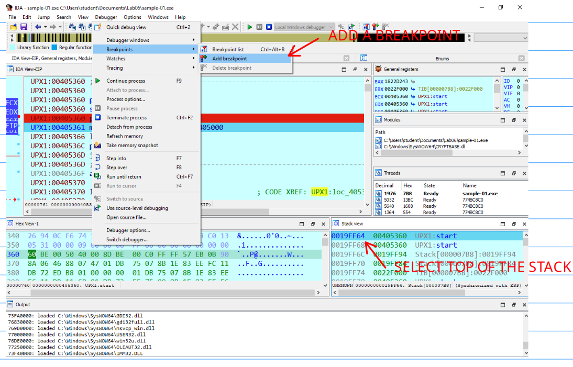Click the red breakpoint line UPX1:00405360
The height and width of the screenshot is (367, 573).
194,118
